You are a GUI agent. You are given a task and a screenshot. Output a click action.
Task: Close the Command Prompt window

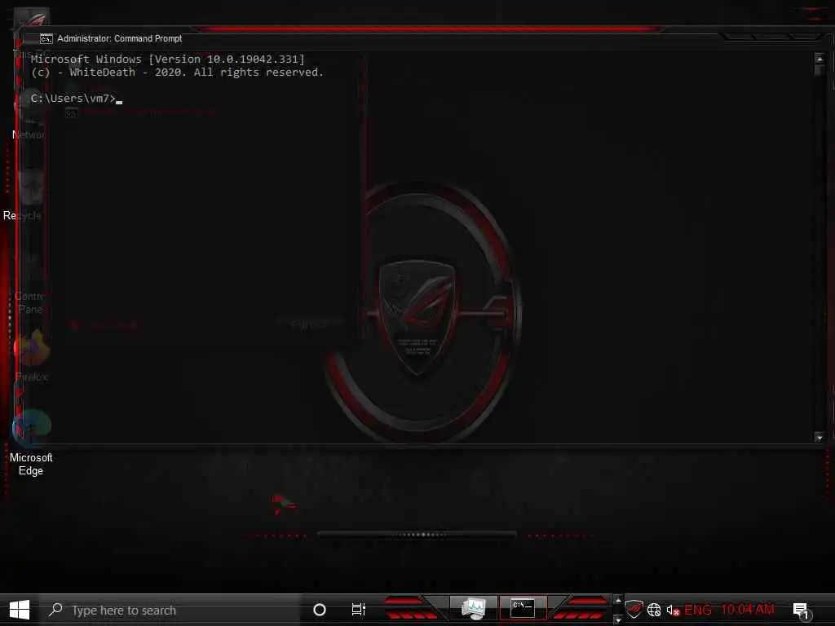pyautogui.click(x=804, y=36)
